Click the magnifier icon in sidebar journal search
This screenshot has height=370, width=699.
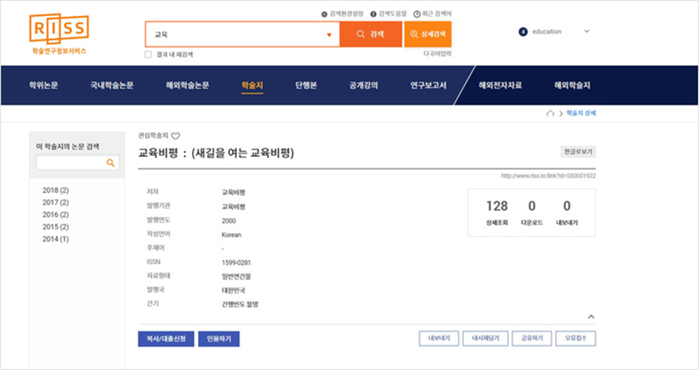pyautogui.click(x=110, y=163)
